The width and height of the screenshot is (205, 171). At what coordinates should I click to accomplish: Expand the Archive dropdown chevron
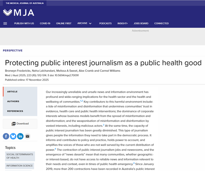(x=90, y=23)
